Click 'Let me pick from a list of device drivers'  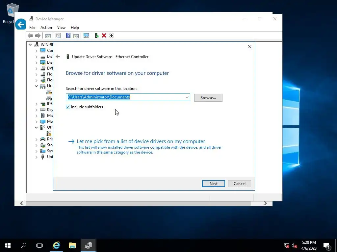(x=141, y=141)
